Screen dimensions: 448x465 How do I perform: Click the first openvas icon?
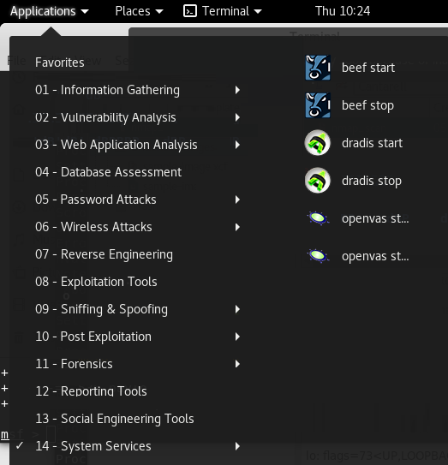click(x=318, y=218)
